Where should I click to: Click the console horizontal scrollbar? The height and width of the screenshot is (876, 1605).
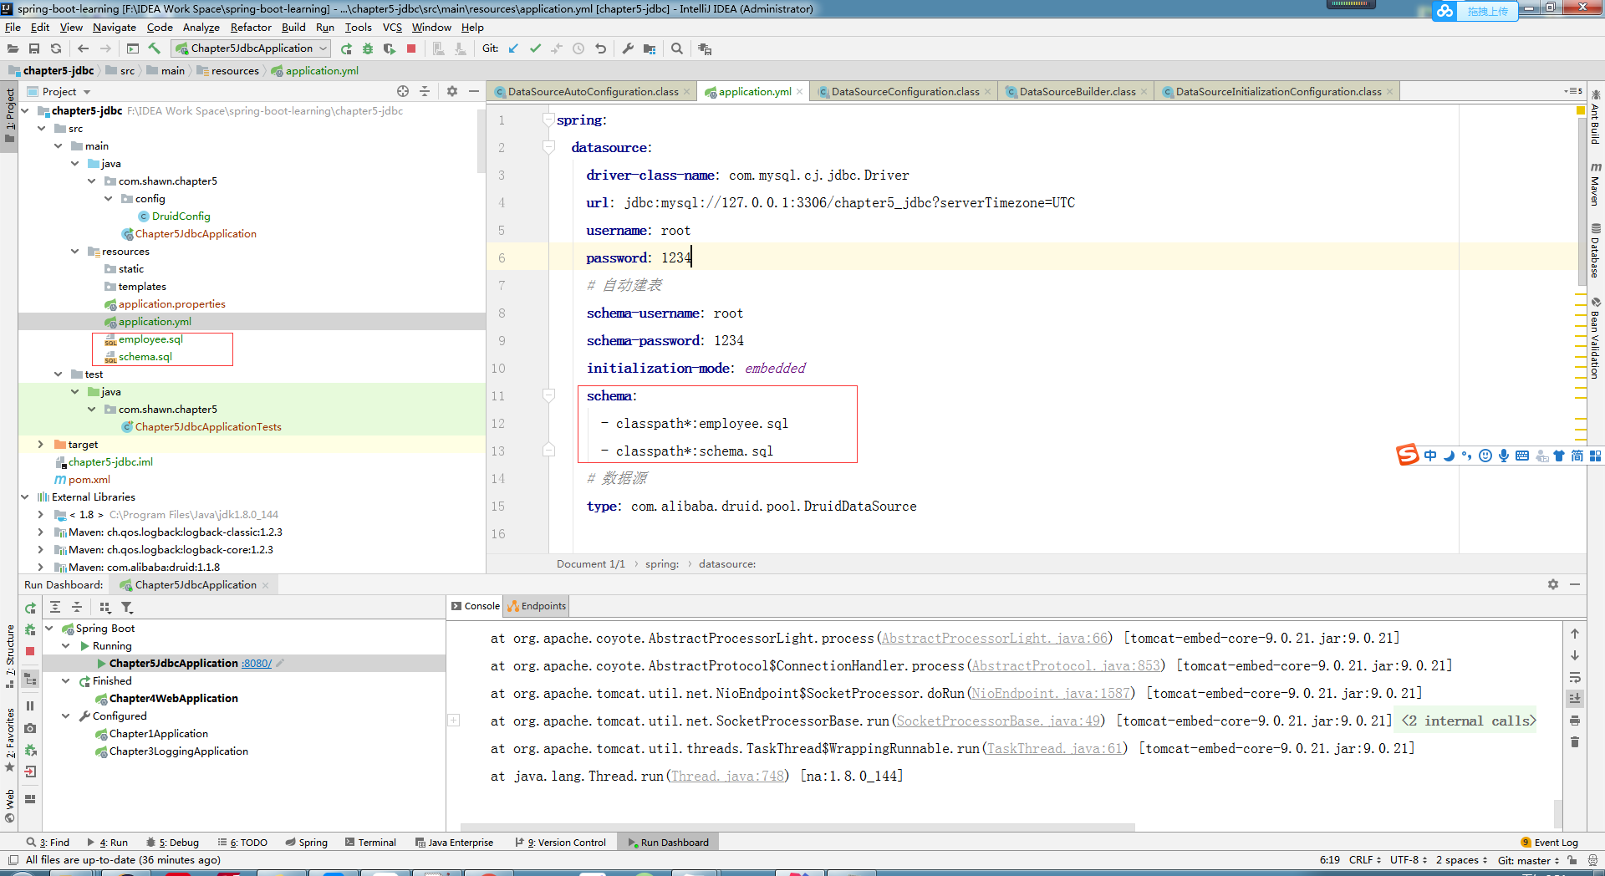tap(797, 828)
